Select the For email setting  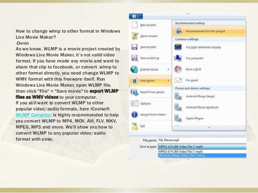point(209,80)
